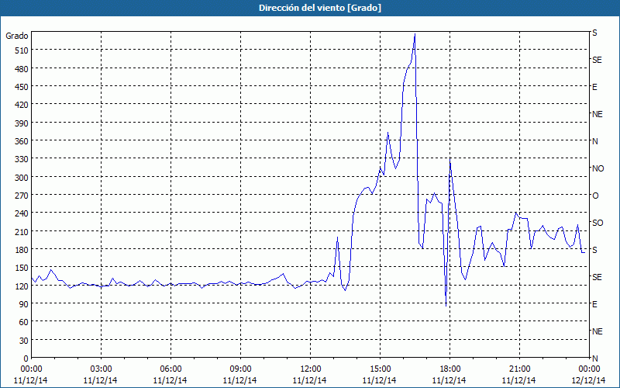Select the 420 degree axis label
Screen dimensions: 620x388
coord(21,105)
